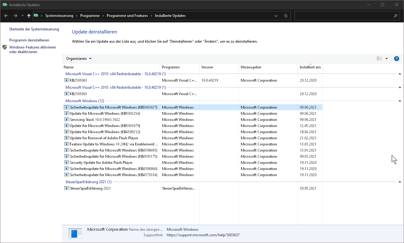Collapse the Visual C++ 2010 x64 group
Viewport: 404px width, 243px height.
[400, 74]
